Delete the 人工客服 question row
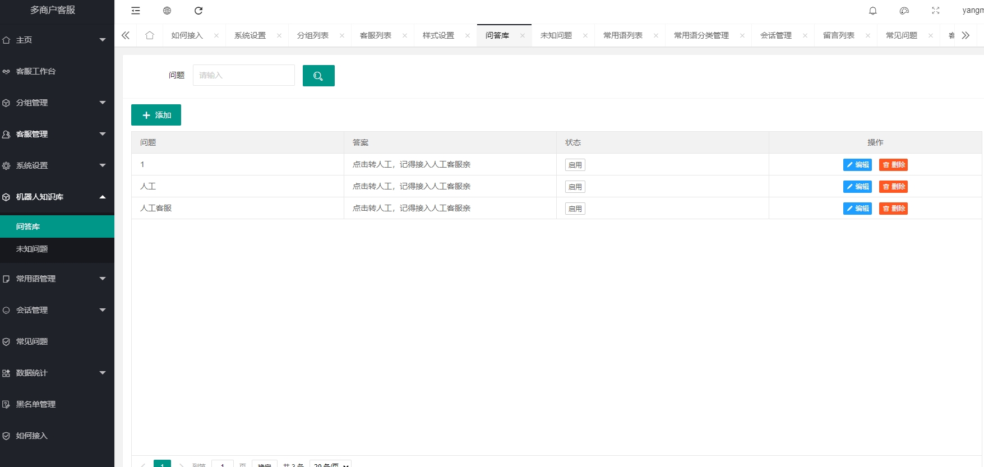The height and width of the screenshot is (467, 984). click(893, 209)
